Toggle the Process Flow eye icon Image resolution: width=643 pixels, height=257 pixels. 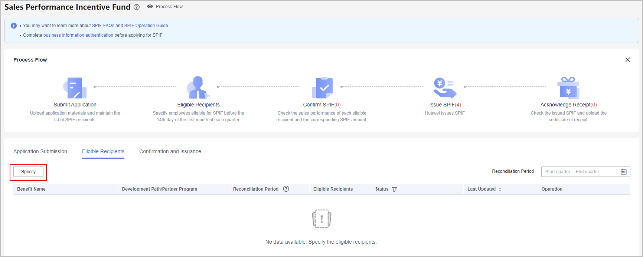pos(150,7)
